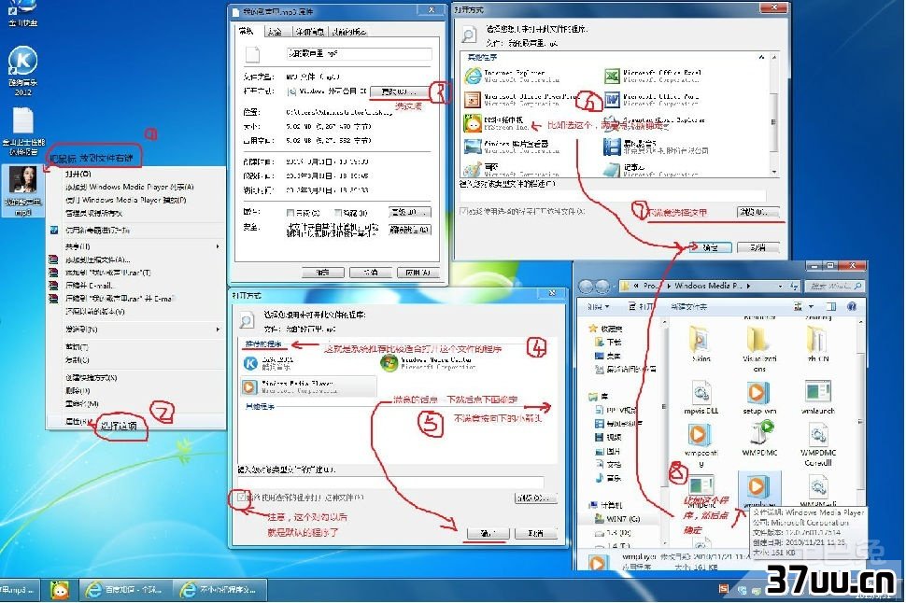Select the Visualizations folder in Explorer
The width and height of the screenshot is (906, 603).
759,349
